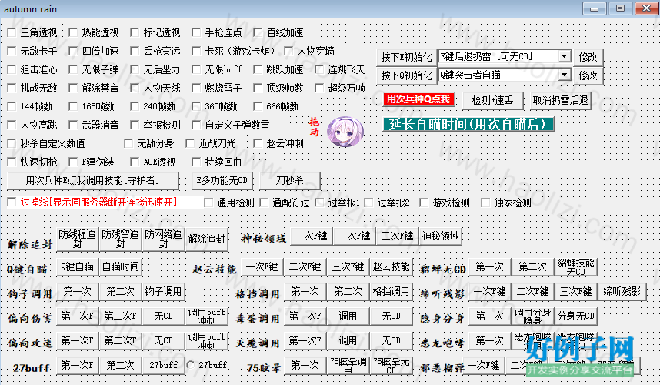Click 谛听残影 button
This screenshot has width=660, height=385.
pos(622,292)
